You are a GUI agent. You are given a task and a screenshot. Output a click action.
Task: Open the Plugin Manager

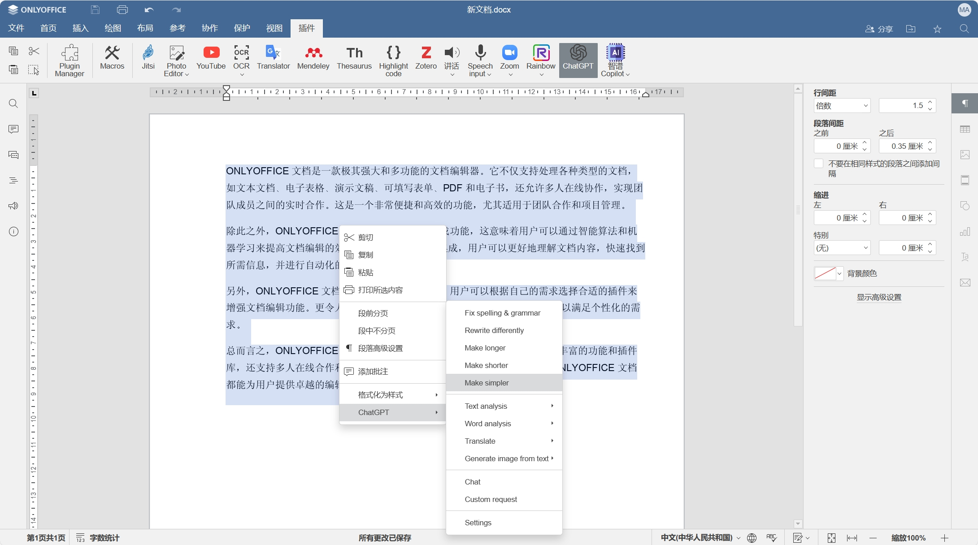70,61
